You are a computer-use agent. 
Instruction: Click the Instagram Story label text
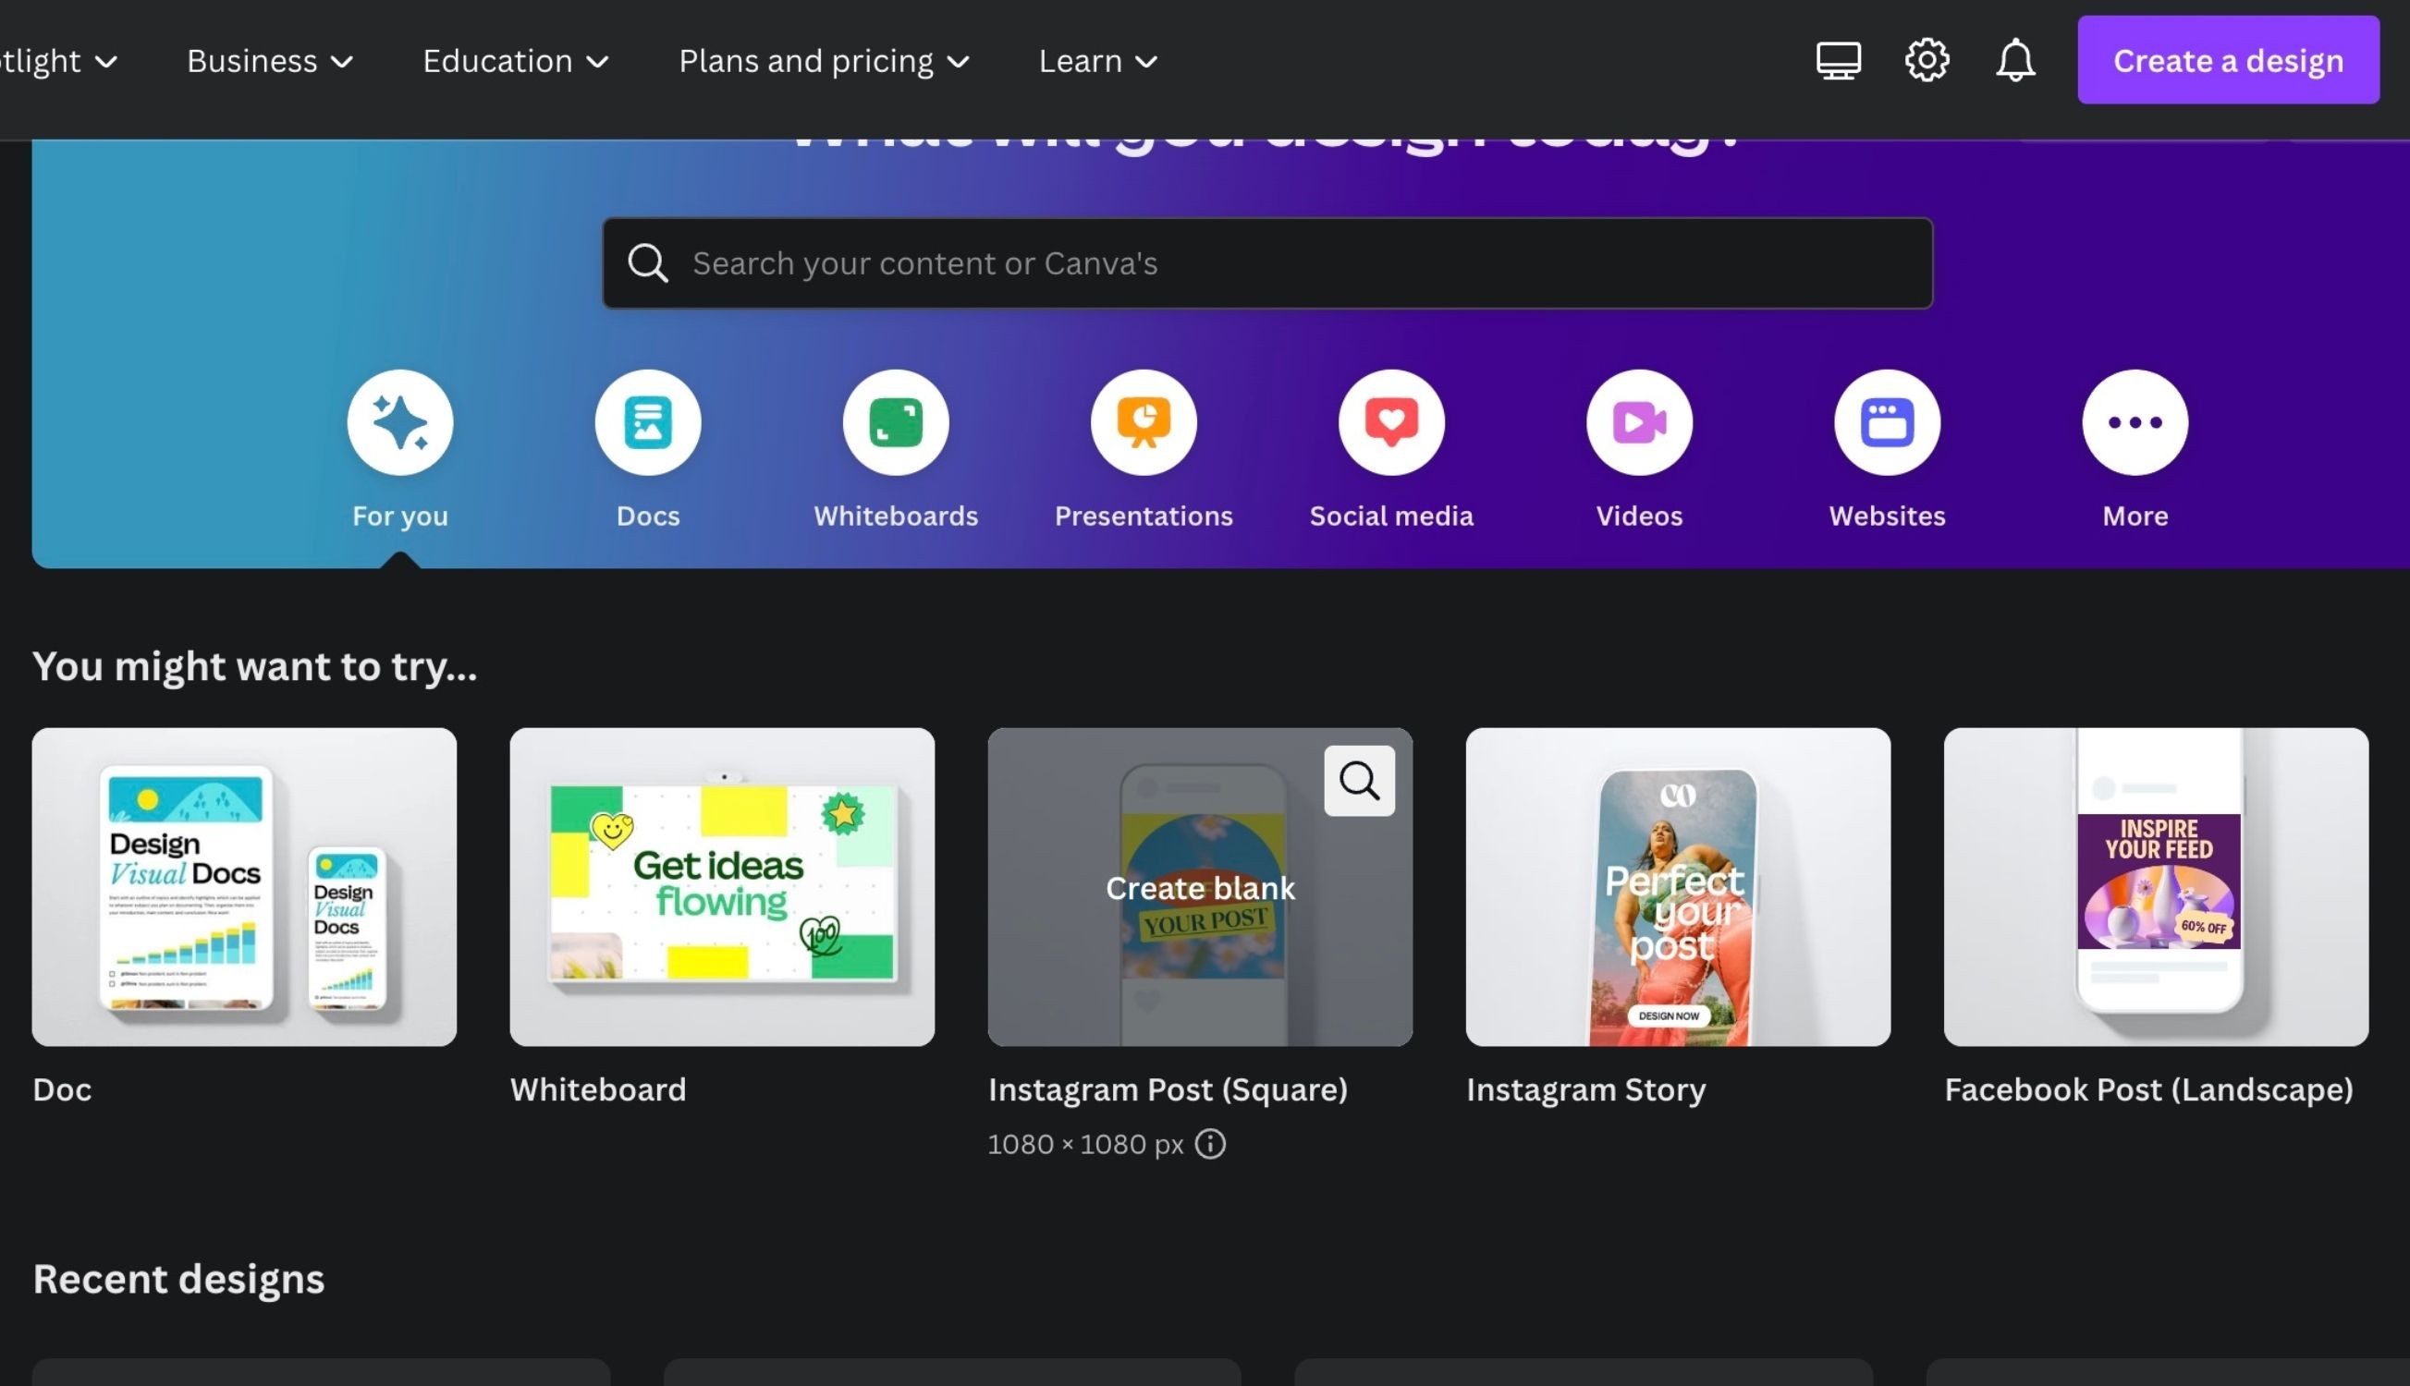(x=1585, y=1090)
